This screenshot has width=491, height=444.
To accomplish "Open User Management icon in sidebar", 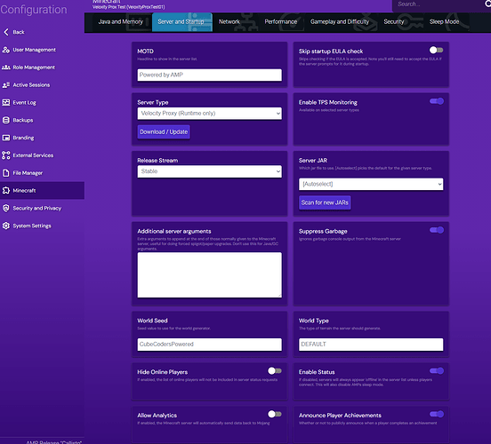I will click(6, 50).
